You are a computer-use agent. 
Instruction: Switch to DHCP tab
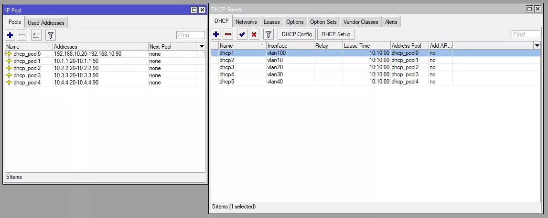point(222,21)
